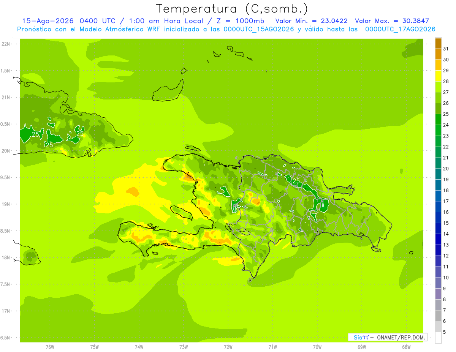
Task: Click the legend value "25"
Action: coord(446,114)
